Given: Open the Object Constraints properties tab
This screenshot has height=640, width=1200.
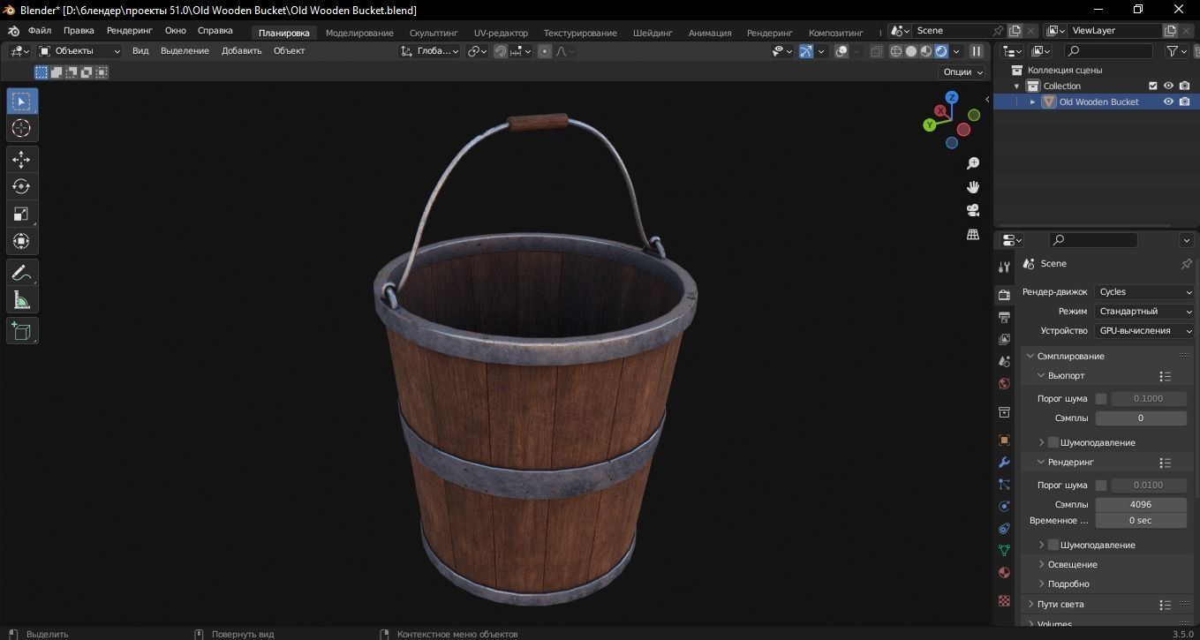Looking at the screenshot, I should [1004, 528].
